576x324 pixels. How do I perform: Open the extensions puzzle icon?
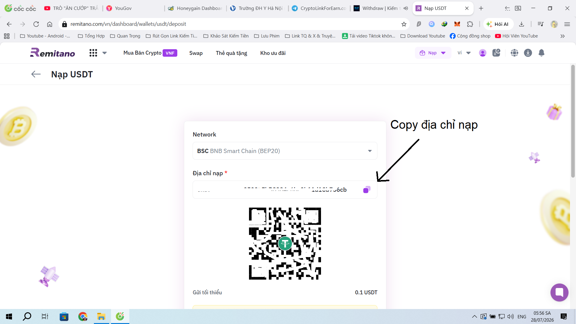point(470,24)
